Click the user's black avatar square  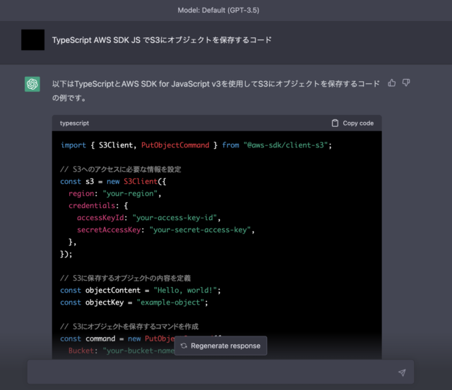click(33, 39)
